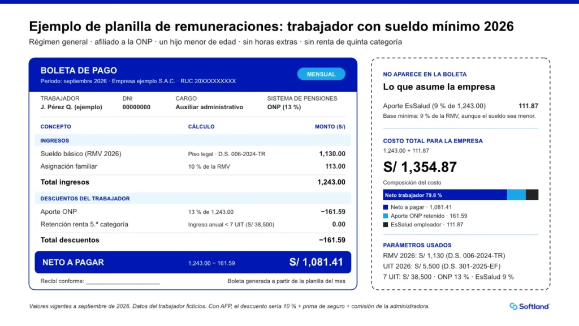The image size is (579, 326).
Task: Click the MONTO (S/) column header
Action: pos(330,126)
